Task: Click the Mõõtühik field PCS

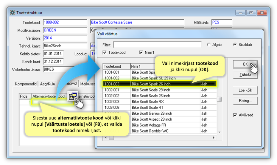Action: coord(222,22)
